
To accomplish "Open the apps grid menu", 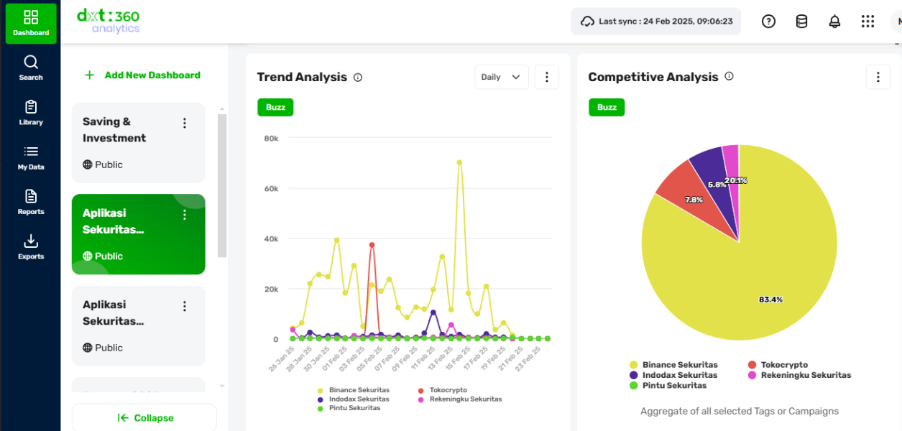I will pos(868,22).
